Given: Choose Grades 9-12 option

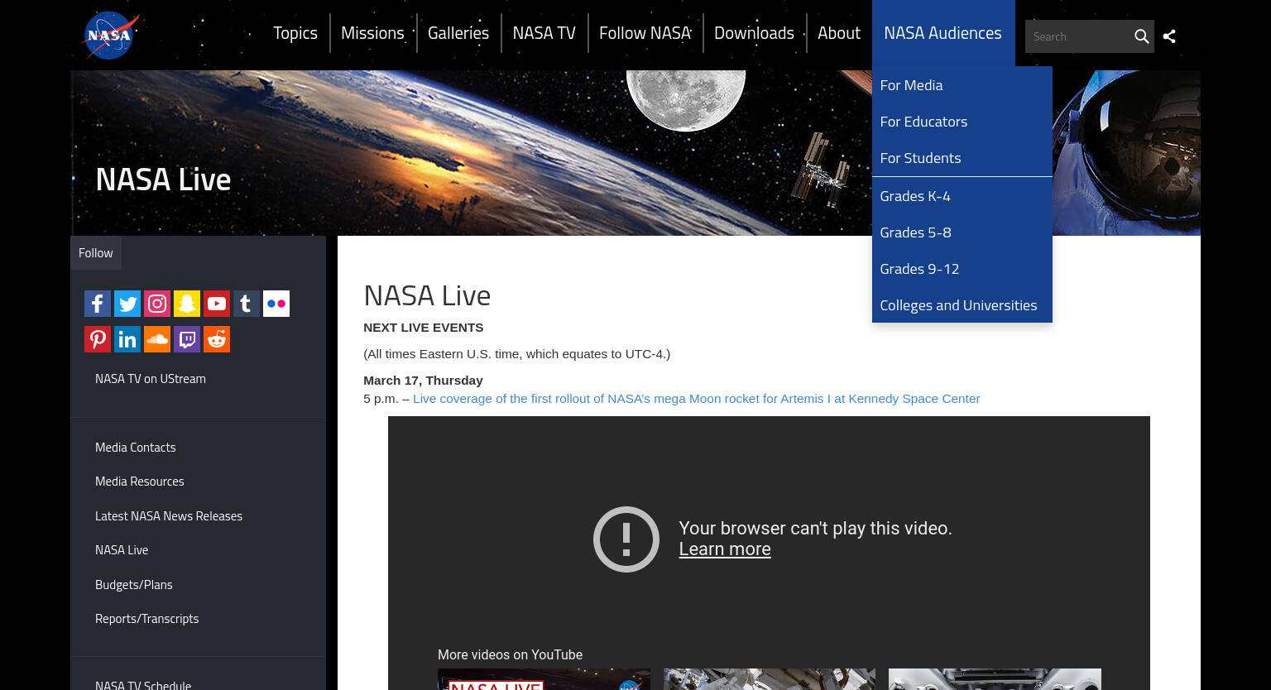Looking at the screenshot, I should tap(962, 269).
